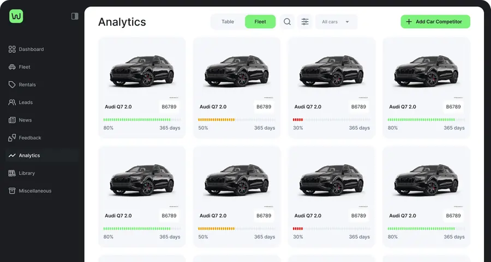
Task: Click the Analytics page heading
Action: 122,22
